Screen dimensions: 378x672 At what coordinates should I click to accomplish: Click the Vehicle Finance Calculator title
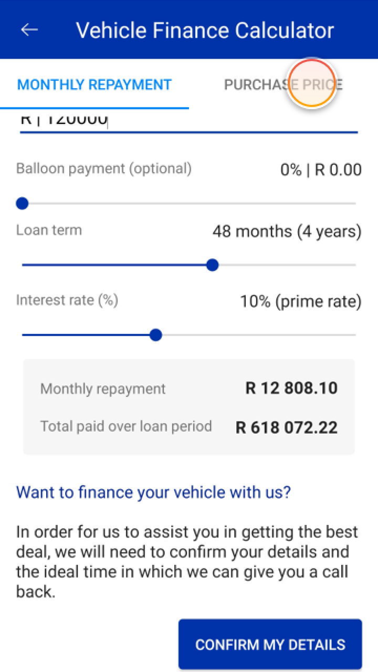pyautogui.click(x=205, y=30)
